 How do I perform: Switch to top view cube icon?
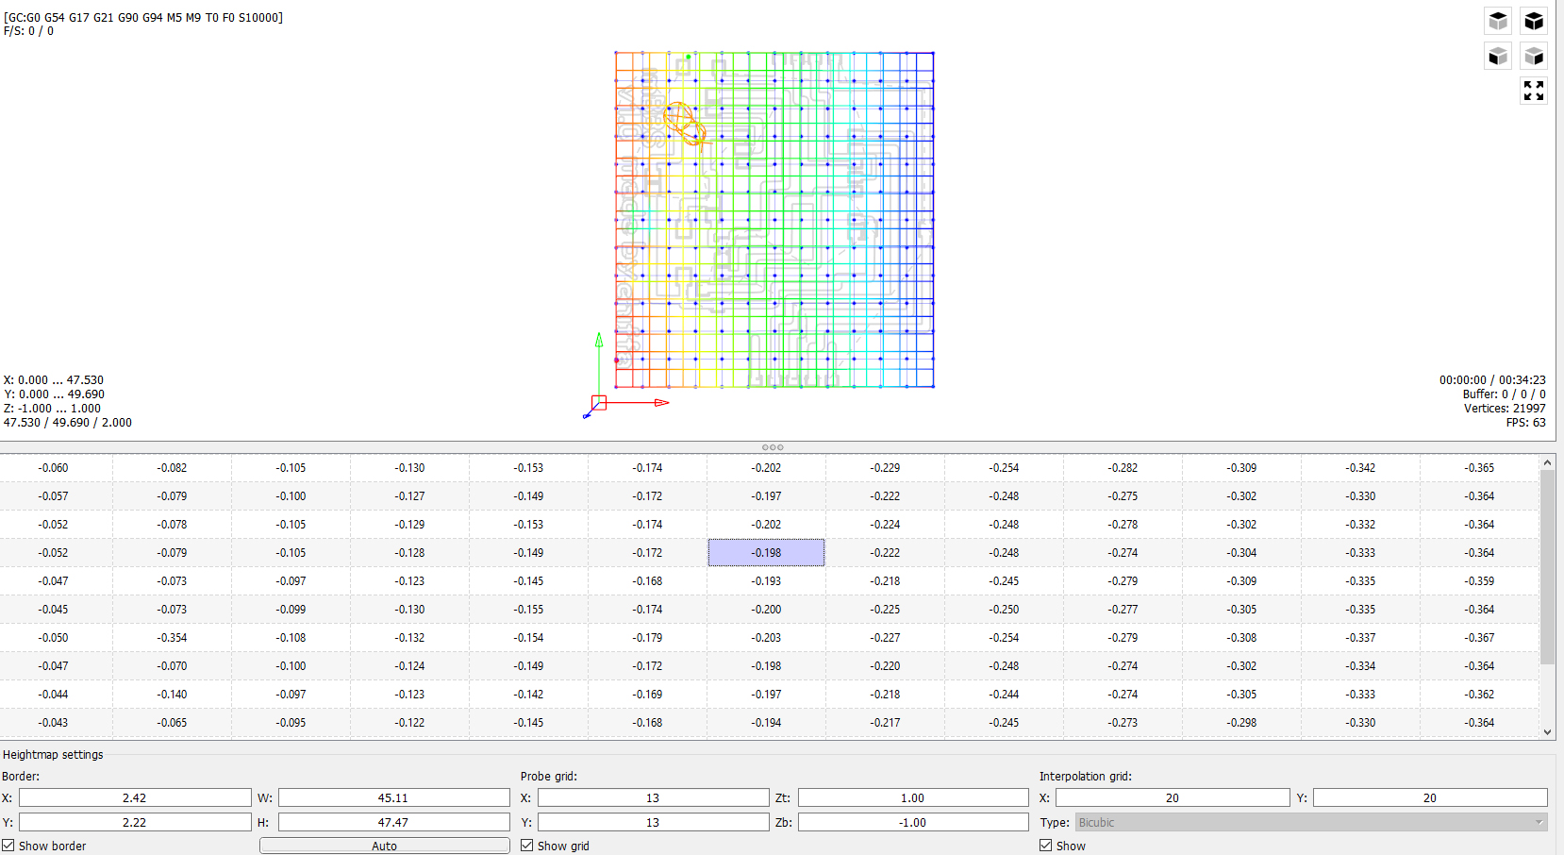click(x=1498, y=21)
